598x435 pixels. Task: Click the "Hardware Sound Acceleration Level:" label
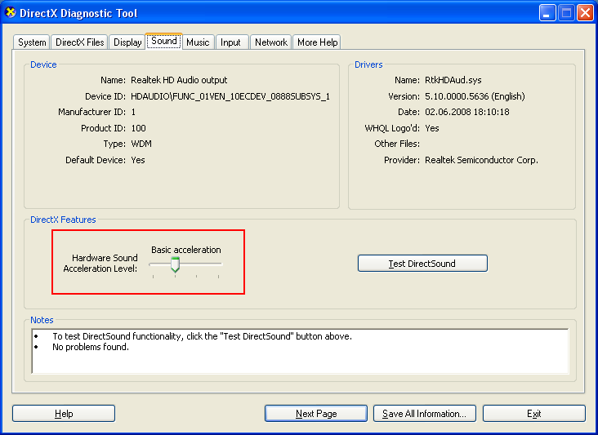point(100,264)
